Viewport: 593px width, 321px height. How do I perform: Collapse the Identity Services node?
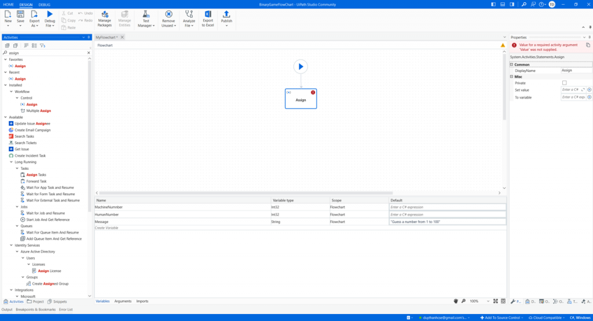click(x=12, y=245)
